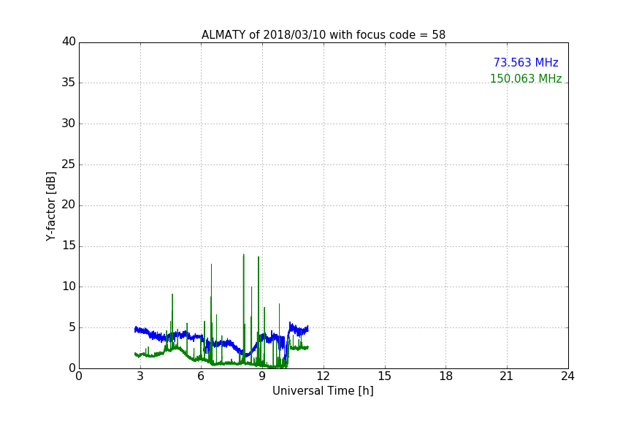Screen dimensions: 631x421
Task: Click the x-axis tick label 24
Action: tap(567, 376)
